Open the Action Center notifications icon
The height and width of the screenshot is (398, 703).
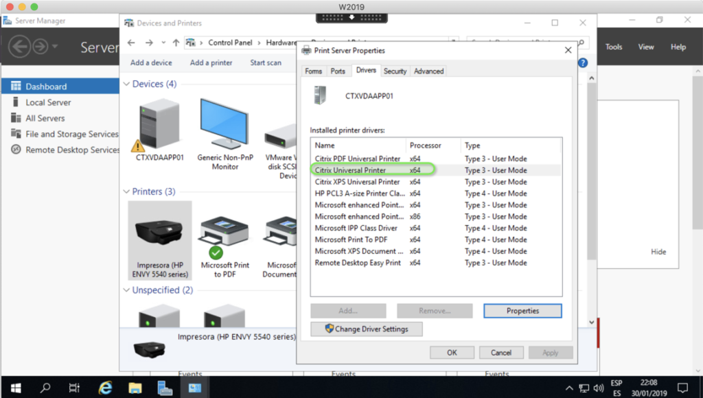tap(682, 387)
